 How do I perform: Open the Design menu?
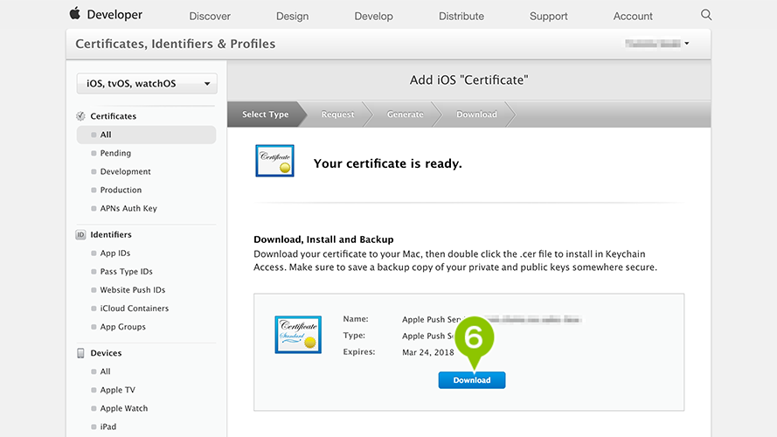(x=293, y=16)
